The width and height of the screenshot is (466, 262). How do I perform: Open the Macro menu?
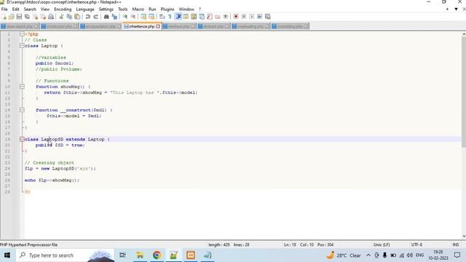pyautogui.click(x=138, y=9)
